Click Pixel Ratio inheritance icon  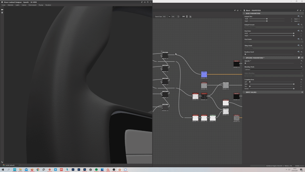298,39
